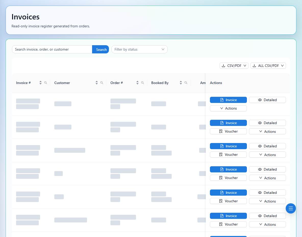Image resolution: width=302 pixels, height=237 pixels.
Task: View Detailed in the fourth row
Action: click(x=267, y=169)
